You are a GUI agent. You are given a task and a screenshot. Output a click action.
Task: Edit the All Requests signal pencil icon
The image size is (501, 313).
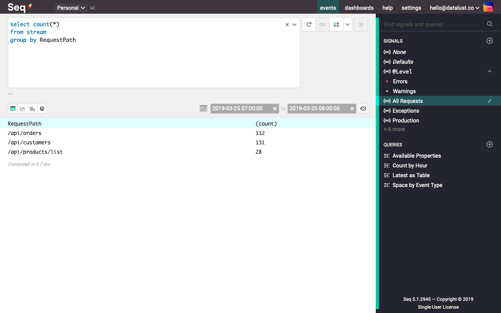coord(490,101)
